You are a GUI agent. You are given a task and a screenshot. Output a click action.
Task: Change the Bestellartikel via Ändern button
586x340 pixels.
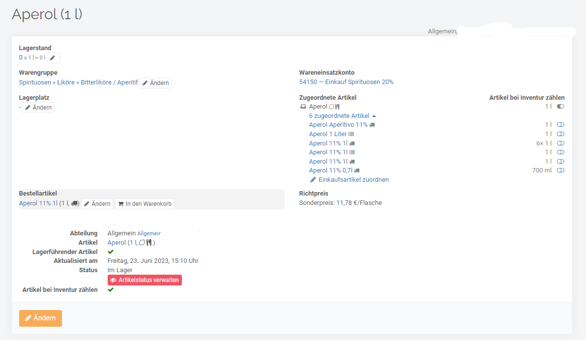[97, 203]
